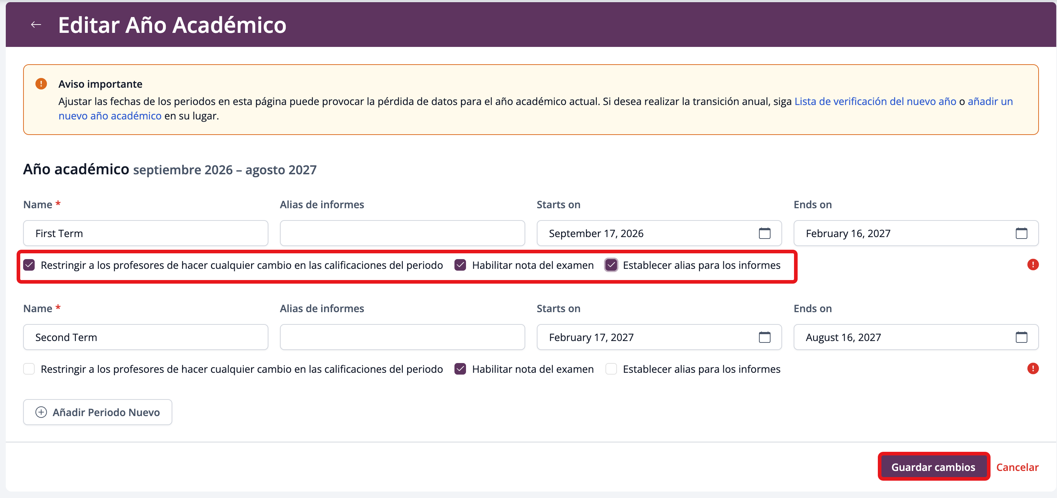Open calendar for First Term end date

pos(1021,233)
